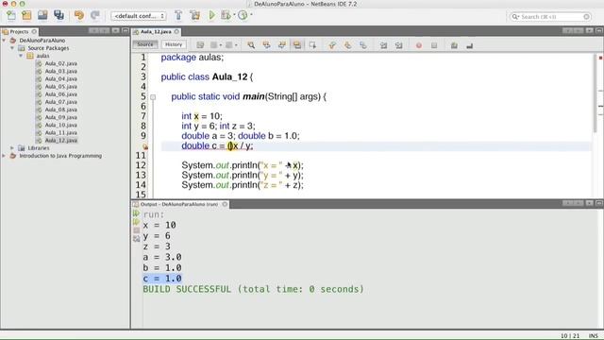The image size is (604, 340).
Task: Collapse the aulas package node
Action: pos(21,56)
